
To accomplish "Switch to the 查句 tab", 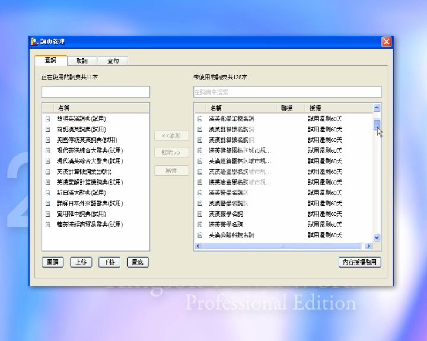I will pyautogui.click(x=113, y=61).
